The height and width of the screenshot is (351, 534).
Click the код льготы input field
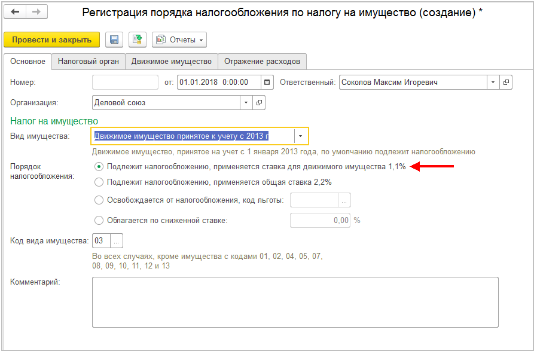(x=314, y=200)
